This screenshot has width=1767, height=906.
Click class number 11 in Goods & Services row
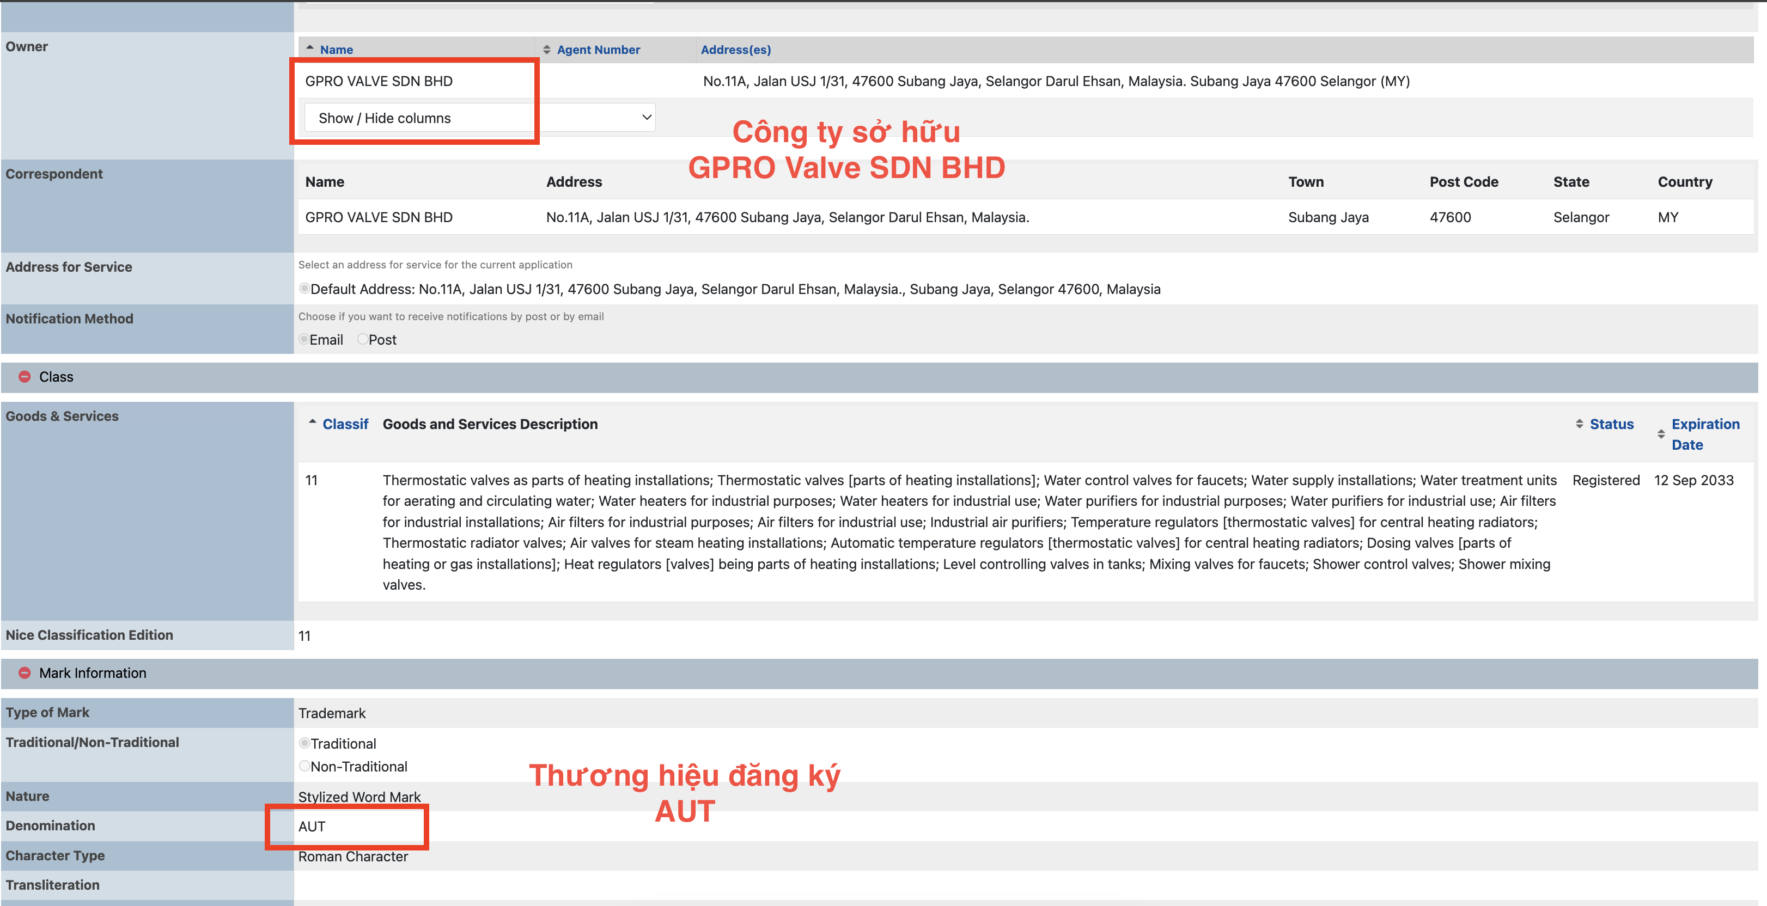[x=312, y=480]
